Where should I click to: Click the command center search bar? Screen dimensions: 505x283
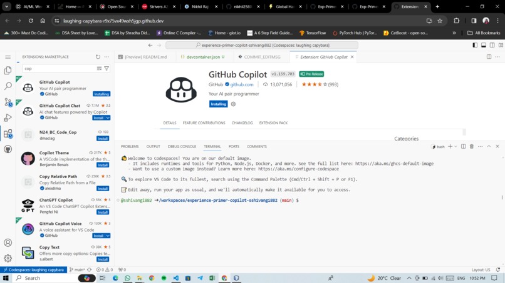[262, 46]
